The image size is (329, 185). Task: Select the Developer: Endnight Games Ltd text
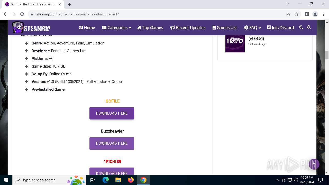point(58,51)
